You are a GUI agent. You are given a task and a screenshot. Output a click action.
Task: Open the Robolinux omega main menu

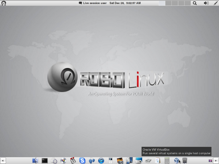(3, 3)
